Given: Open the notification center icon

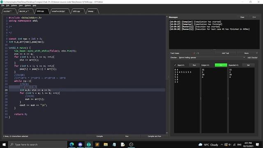Looking at the screenshot, I should (258, 144).
